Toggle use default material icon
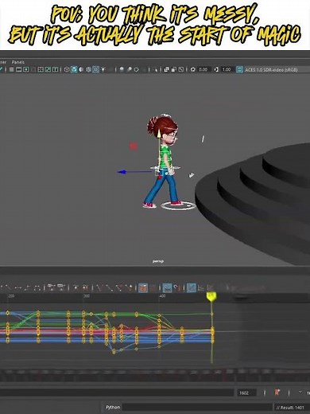This screenshot has height=414, width=310. [x=81, y=69]
